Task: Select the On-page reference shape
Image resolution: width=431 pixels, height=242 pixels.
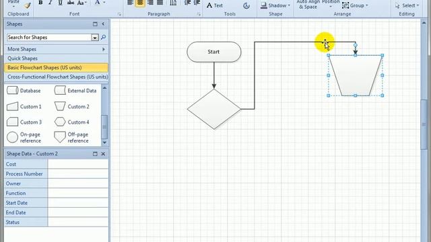Action: [x=24, y=137]
